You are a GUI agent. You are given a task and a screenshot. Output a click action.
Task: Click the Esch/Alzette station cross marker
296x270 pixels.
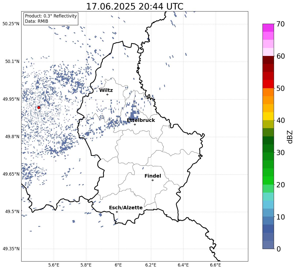(117, 212)
